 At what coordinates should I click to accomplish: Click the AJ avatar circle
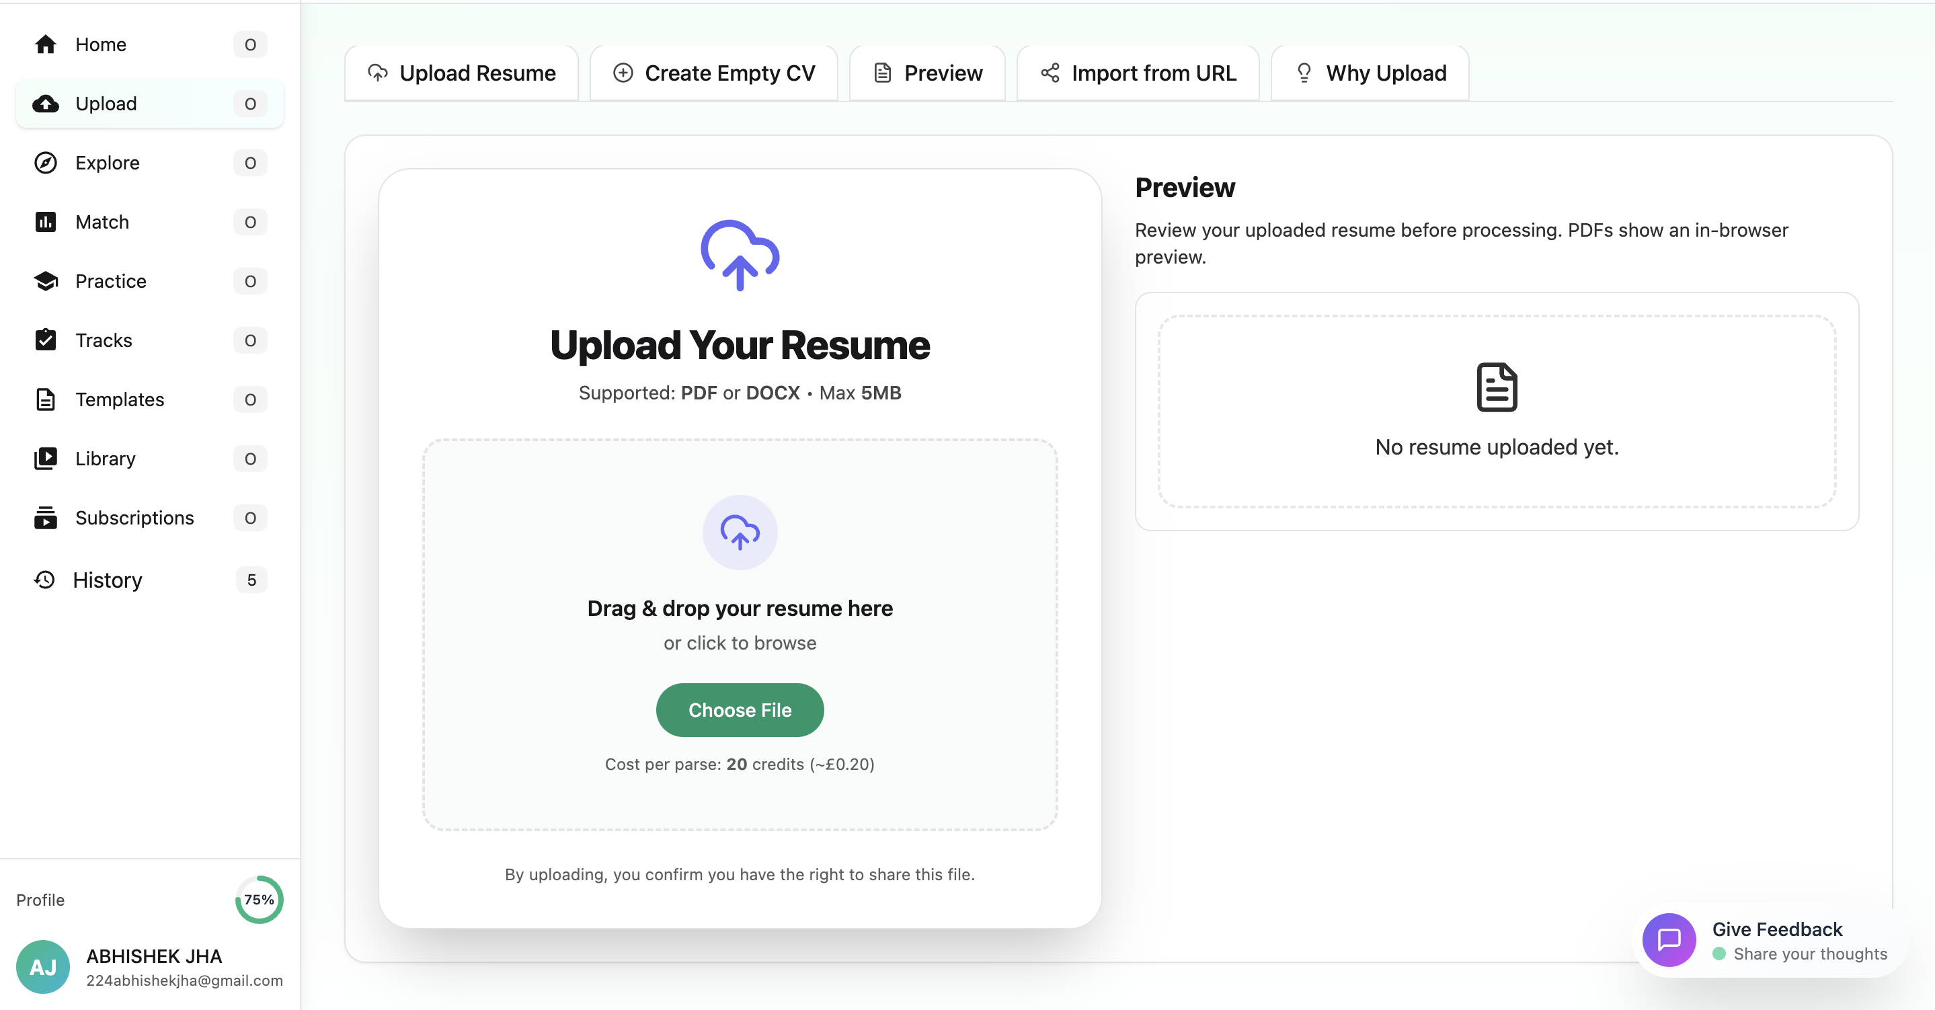tap(43, 966)
